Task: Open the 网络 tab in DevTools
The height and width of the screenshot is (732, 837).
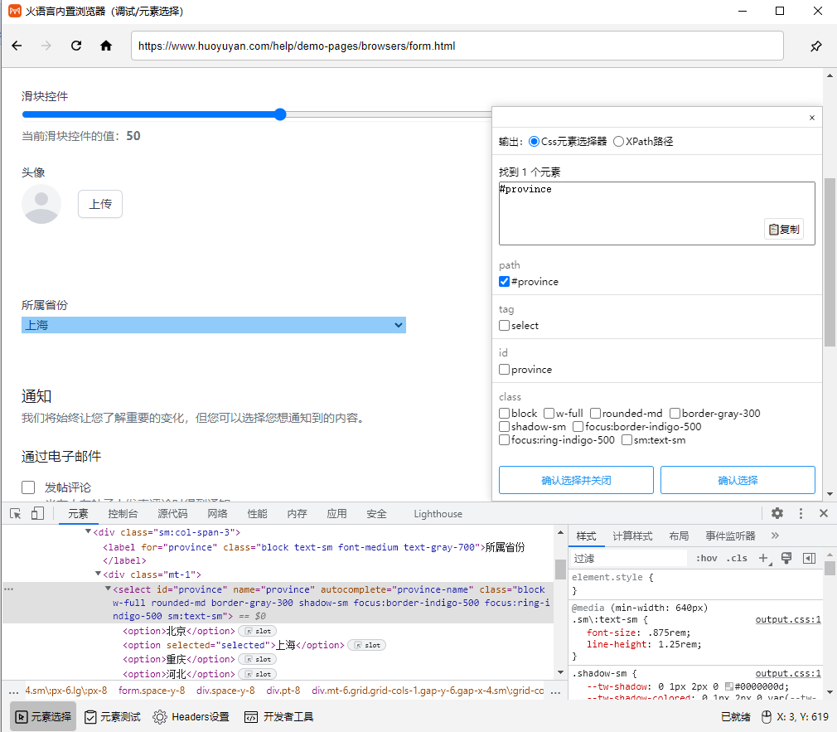Action: [x=217, y=514]
